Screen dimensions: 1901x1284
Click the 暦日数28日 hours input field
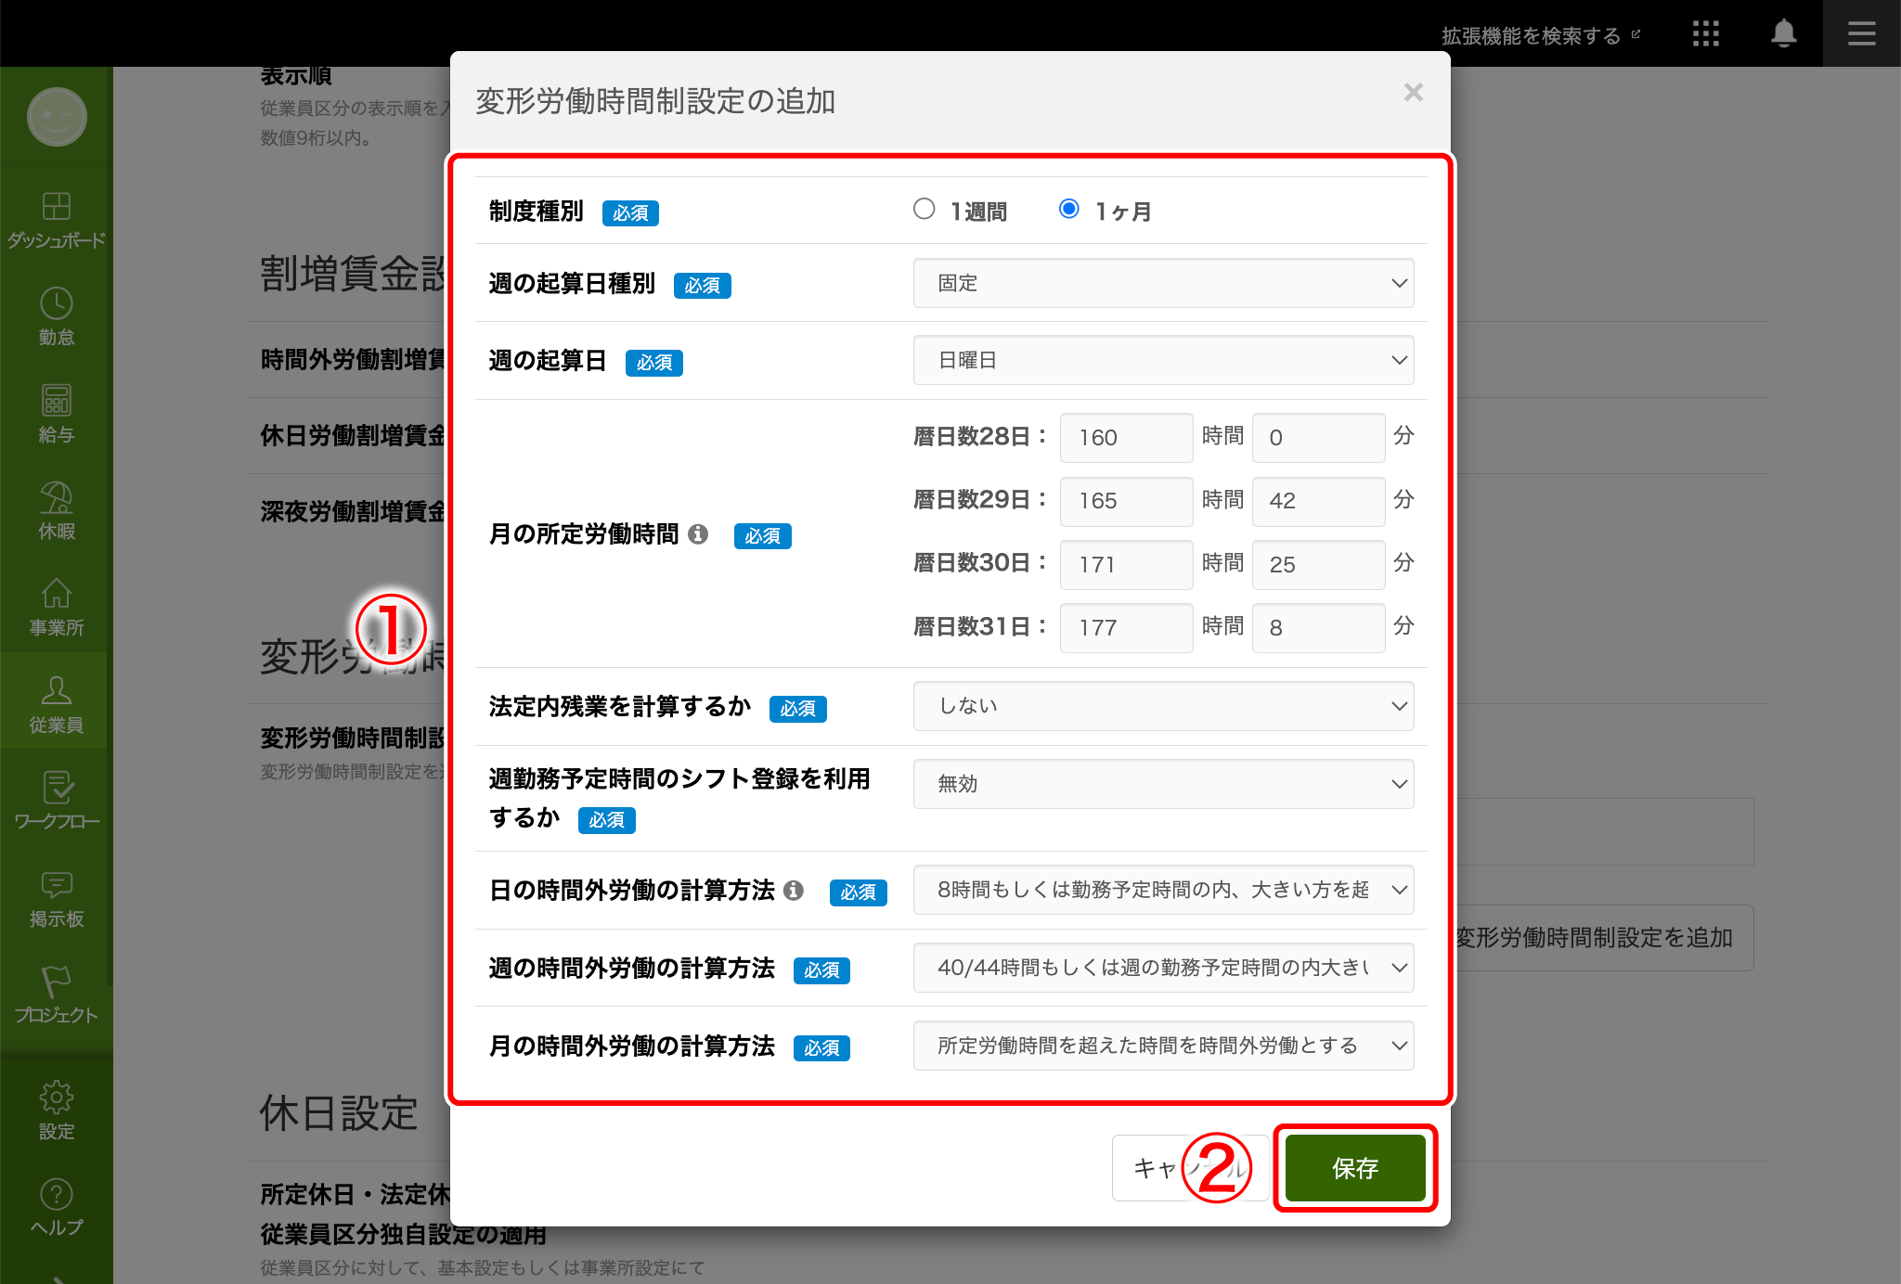tap(1126, 438)
